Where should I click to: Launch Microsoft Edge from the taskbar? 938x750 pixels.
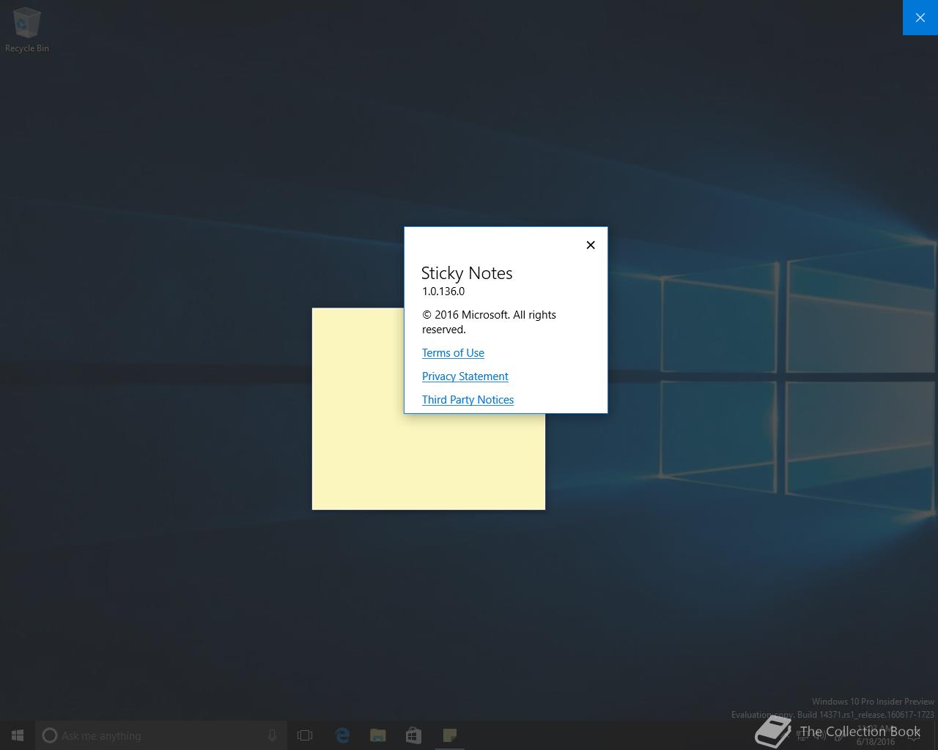coord(342,735)
